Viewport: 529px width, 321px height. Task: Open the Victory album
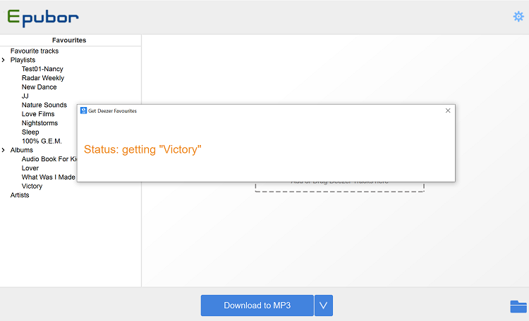click(32, 187)
